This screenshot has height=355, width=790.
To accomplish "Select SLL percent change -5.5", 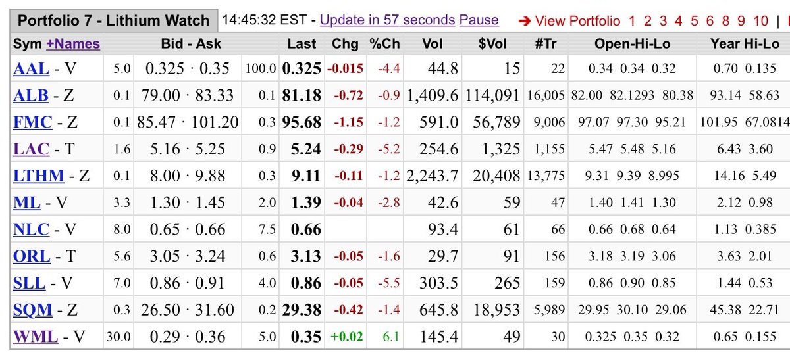I will 388,283.
